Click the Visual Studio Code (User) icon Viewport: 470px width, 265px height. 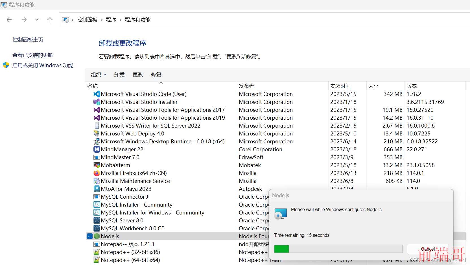(97, 94)
